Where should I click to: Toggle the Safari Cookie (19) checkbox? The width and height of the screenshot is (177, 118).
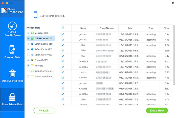click(x=28, y=44)
